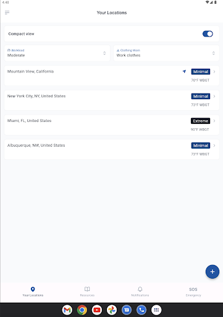The height and width of the screenshot is (317, 223).
Task: Tap the blue plus add location button
Action: tap(212, 272)
